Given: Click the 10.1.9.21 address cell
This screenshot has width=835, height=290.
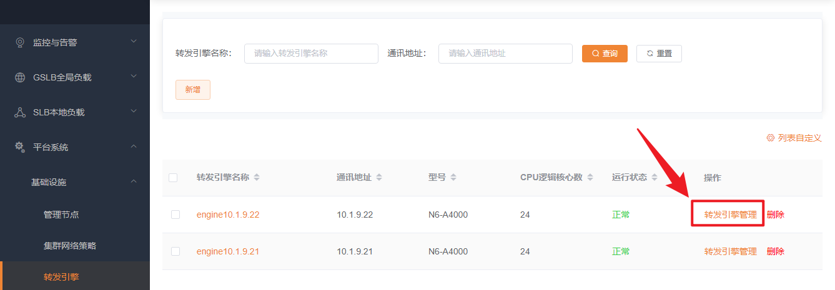Looking at the screenshot, I should coord(355,251).
